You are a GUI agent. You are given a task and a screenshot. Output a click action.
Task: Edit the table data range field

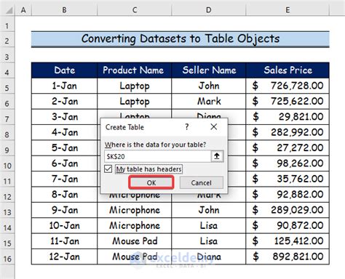point(157,156)
